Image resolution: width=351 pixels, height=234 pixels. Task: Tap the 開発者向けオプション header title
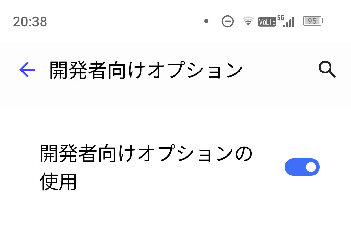click(x=146, y=70)
